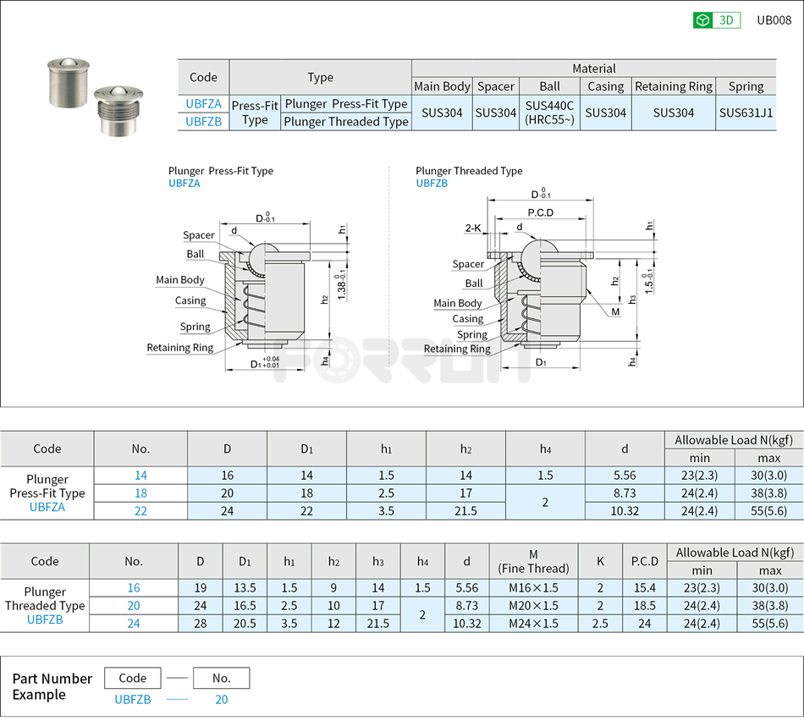This screenshot has width=804, height=721.
Task: Click the 23(2.3) min load in the UBFZB table
Action: coord(702,587)
